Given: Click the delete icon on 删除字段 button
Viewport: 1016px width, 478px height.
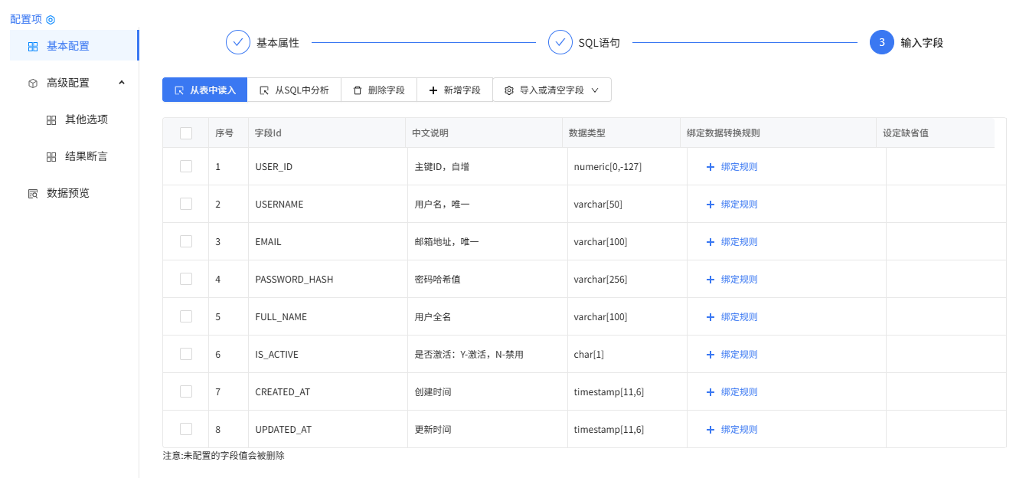Looking at the screenshot, I should [356, 90].
